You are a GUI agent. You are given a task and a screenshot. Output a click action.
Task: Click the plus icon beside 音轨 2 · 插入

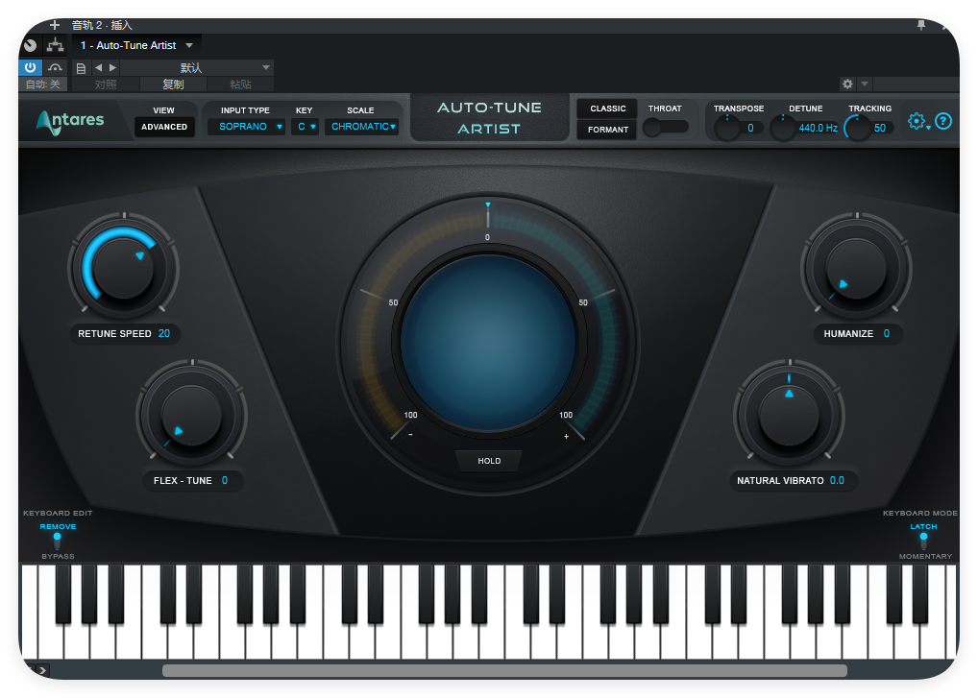click(x=55, y=25)
